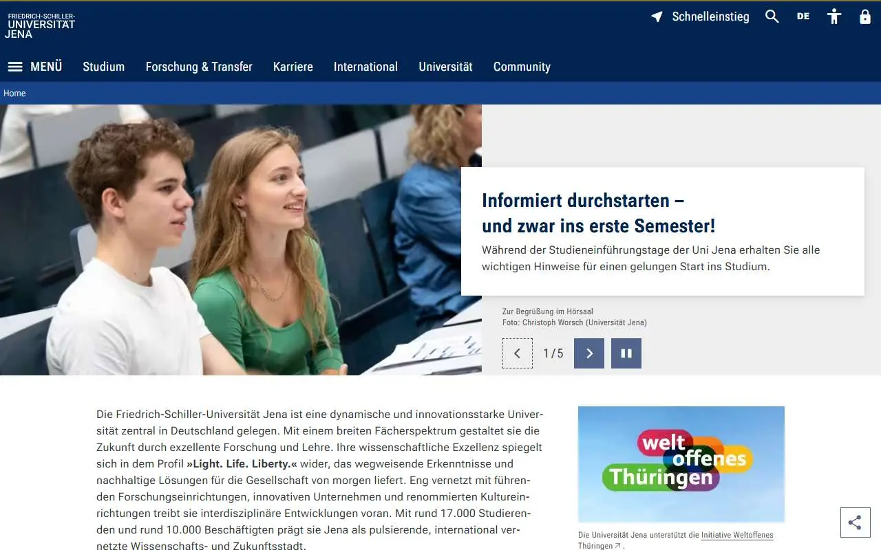Screen dimensions: 881x550
Task: Click the Friedrich-Schiller-Universität Jena logo
Action: point(41,25)
